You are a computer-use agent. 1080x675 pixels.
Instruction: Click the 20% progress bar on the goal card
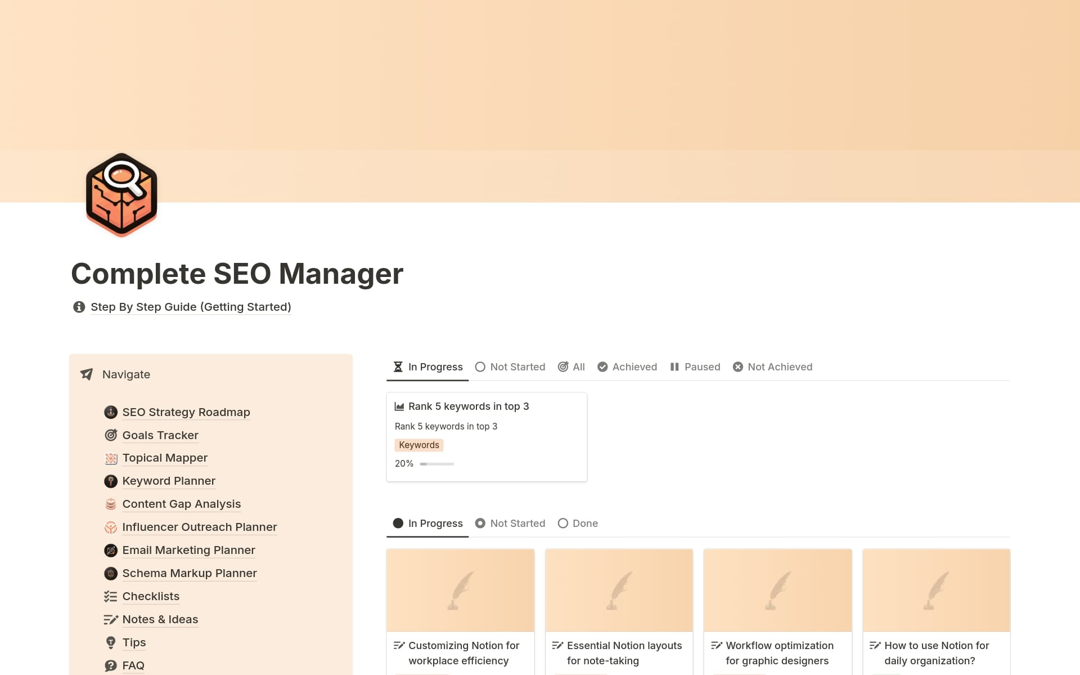[x=437, y=463]
